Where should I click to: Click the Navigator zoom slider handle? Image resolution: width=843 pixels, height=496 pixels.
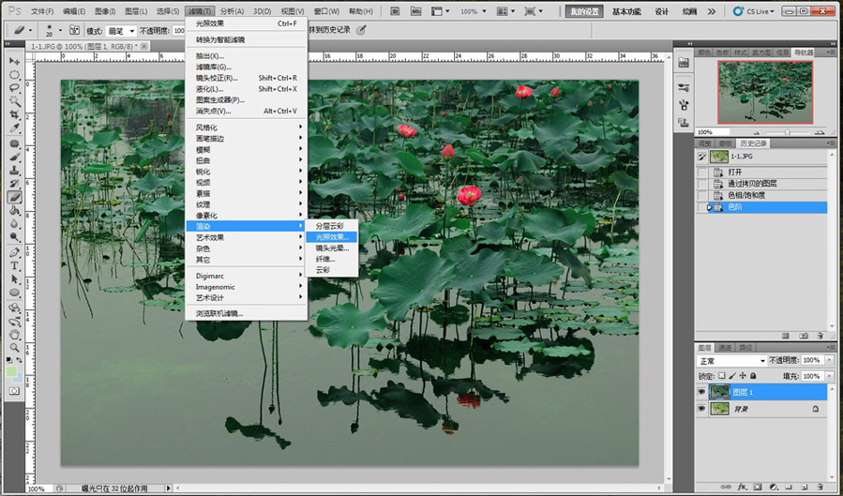click(x=787, y=132)
